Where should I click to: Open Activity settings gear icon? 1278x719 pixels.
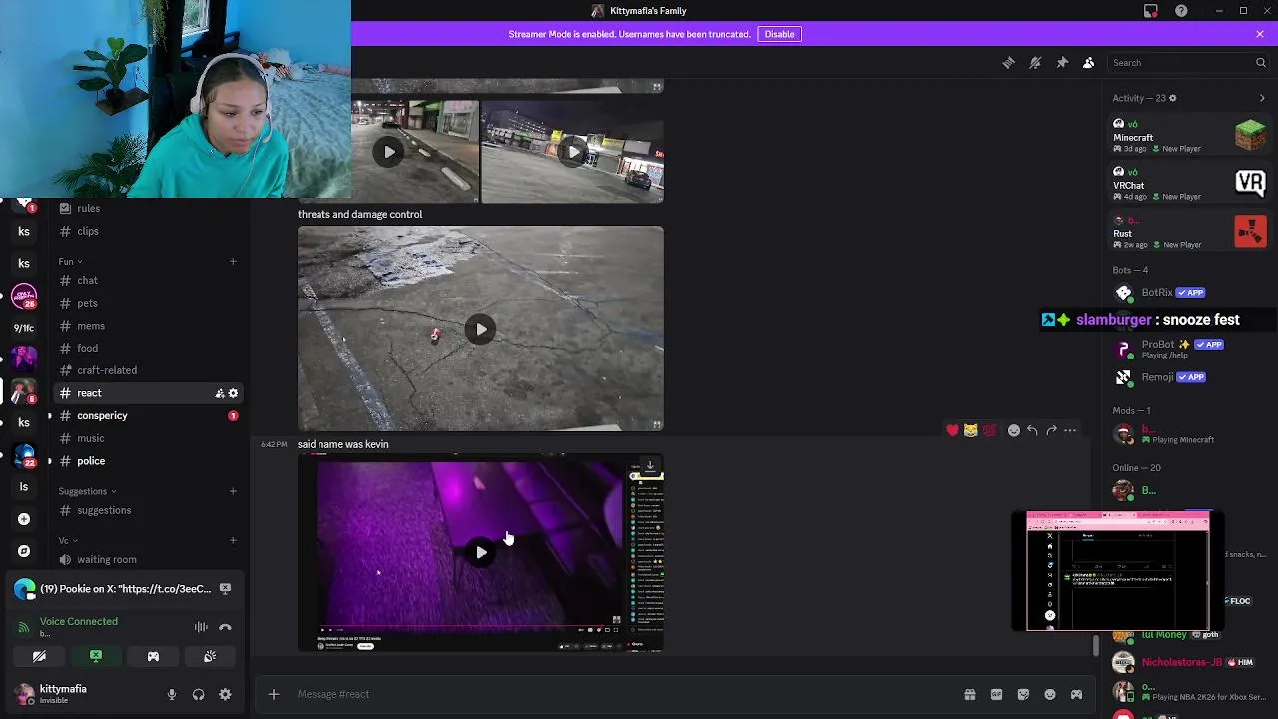[1172, 98]
